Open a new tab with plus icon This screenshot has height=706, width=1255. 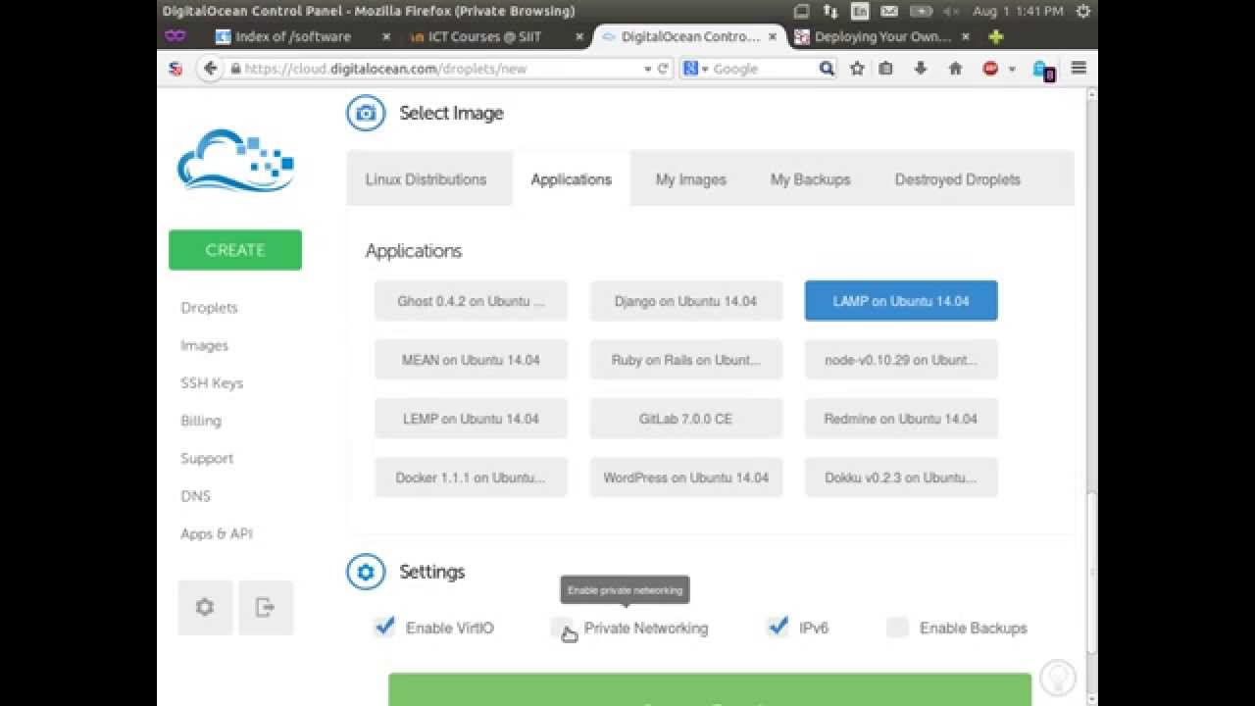(996, 36)
